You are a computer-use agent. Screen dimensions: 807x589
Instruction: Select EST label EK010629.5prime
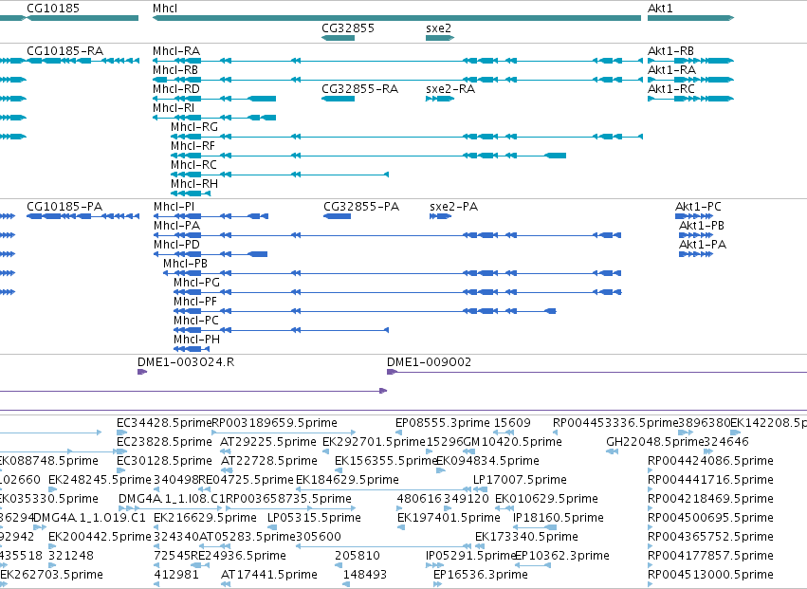click(546, 500)
